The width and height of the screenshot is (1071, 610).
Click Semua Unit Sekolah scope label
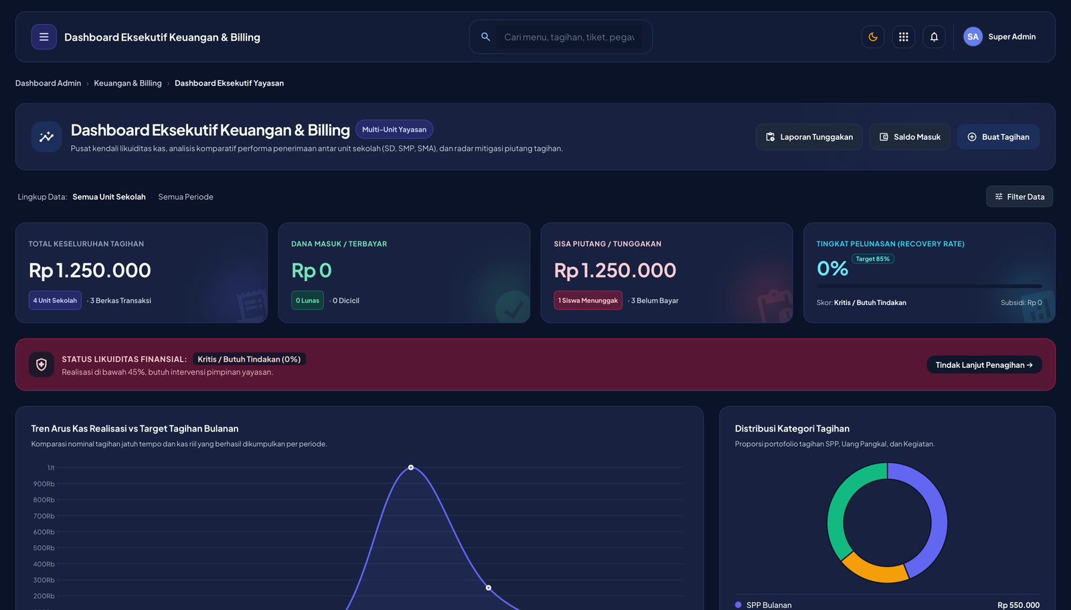109,197
